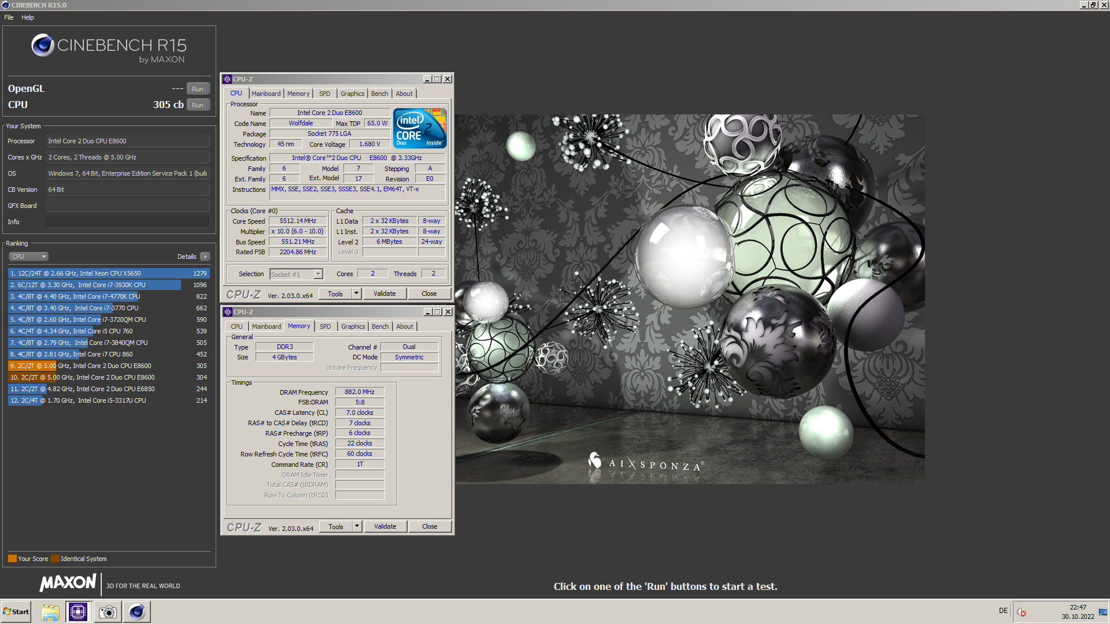The height and width of the screenshot is (624, 1110).
Task: Click the red security alert tray icon
Action: coord(1022,612)
